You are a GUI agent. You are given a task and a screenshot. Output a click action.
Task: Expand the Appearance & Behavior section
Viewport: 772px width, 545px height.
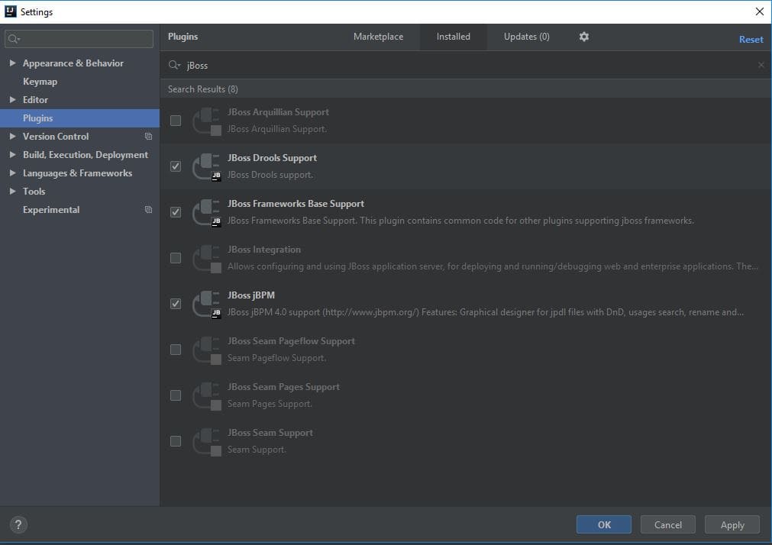pos(12,63)
